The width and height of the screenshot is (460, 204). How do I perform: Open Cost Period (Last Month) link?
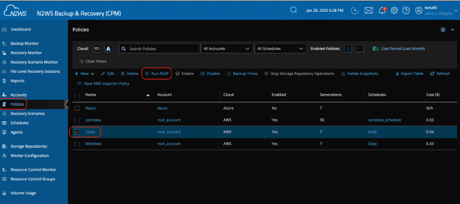tap(399, 48)
